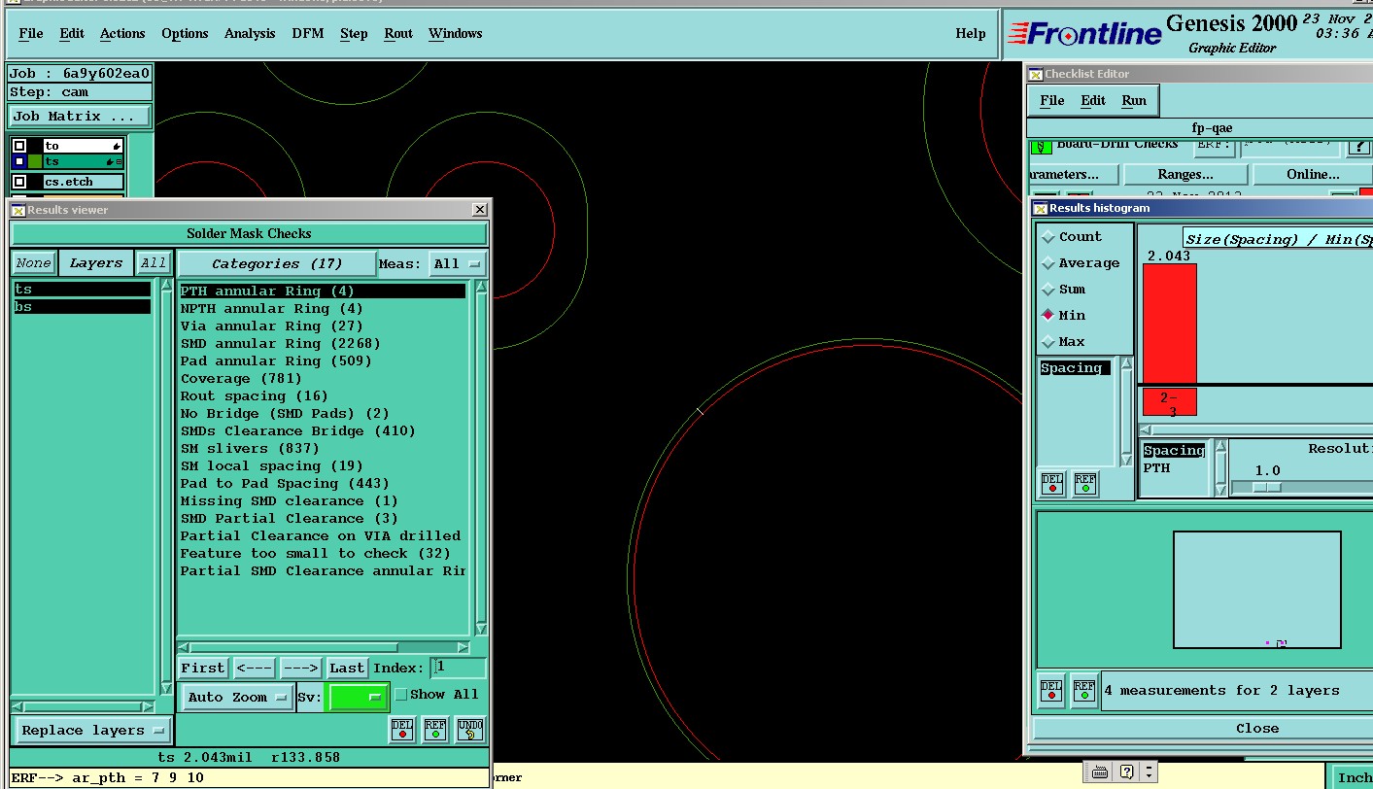Click the REF icon in Results viewer

click(x=435, y=730)
